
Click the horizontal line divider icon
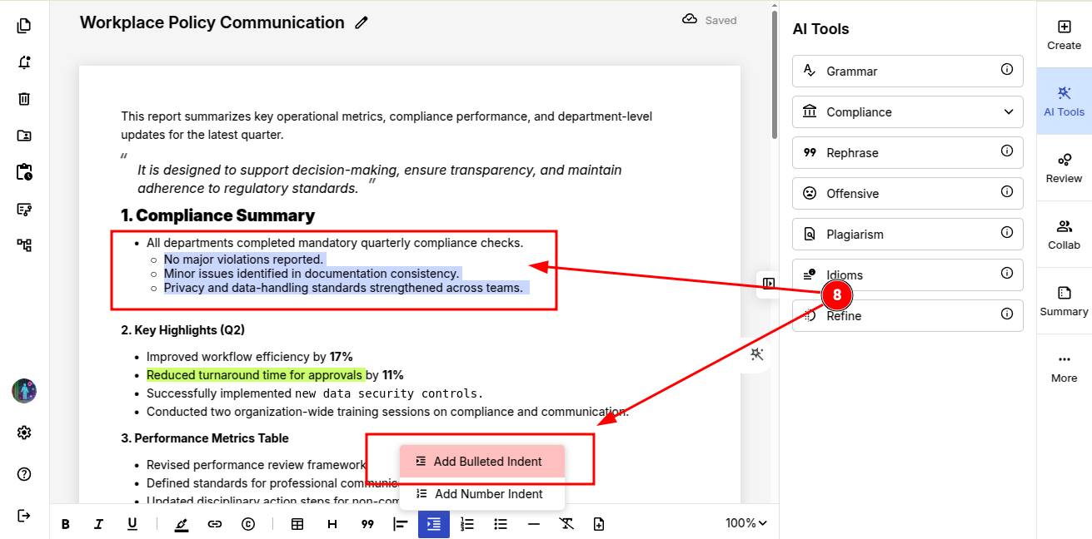[534, 524]
